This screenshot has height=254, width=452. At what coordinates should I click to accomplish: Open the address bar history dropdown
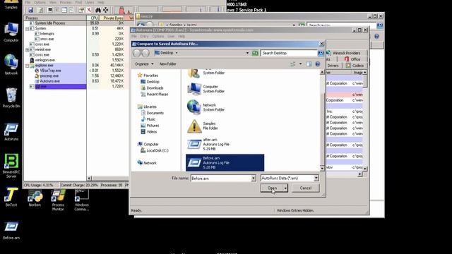point(247,53)
